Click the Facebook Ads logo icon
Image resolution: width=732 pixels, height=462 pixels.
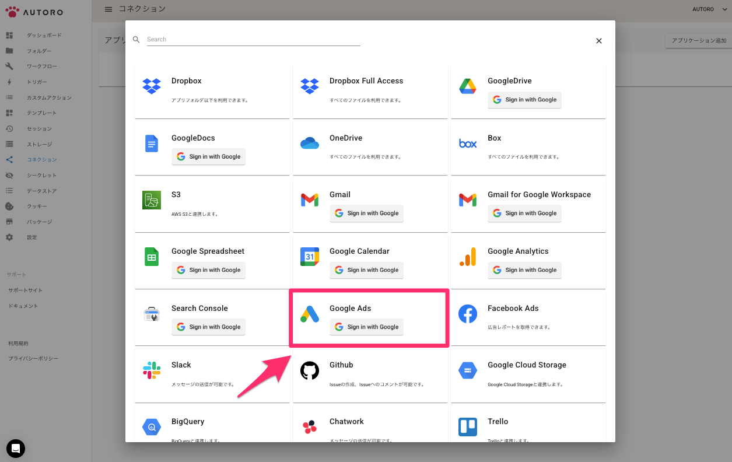(x=468, y=314)
